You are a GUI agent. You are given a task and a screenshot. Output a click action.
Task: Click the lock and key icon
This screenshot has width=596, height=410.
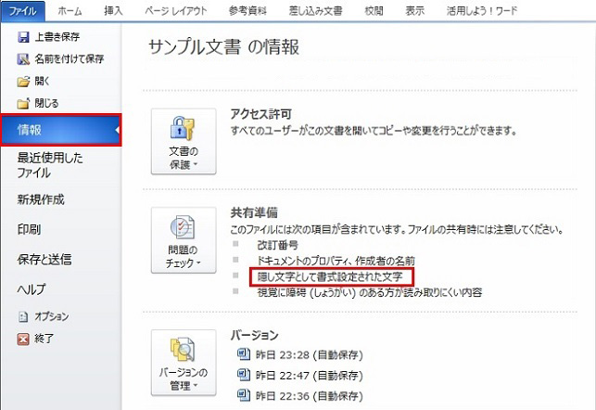pyautogui.click(x=183, y=129)
